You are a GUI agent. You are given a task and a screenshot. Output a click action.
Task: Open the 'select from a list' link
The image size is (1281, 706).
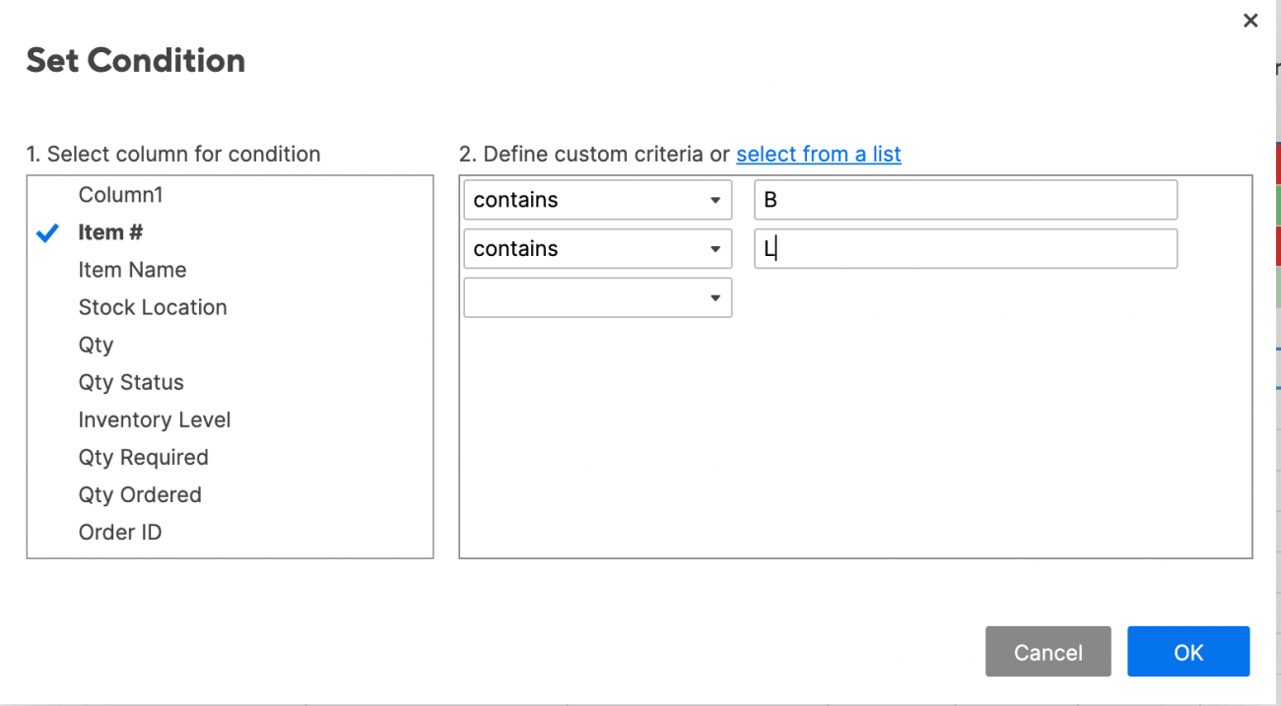point(818,154)
